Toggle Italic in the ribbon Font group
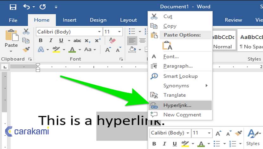 [x=51, y=41]
